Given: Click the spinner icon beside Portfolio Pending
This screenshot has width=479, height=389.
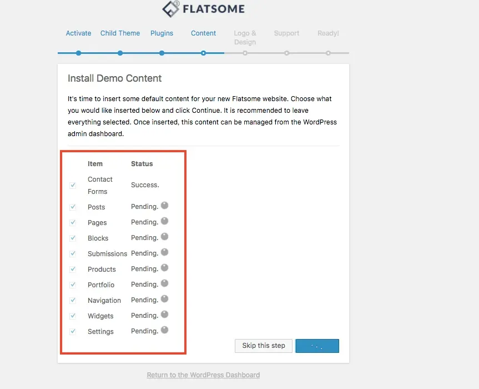Looking at the screenshot, I should 164,283.
